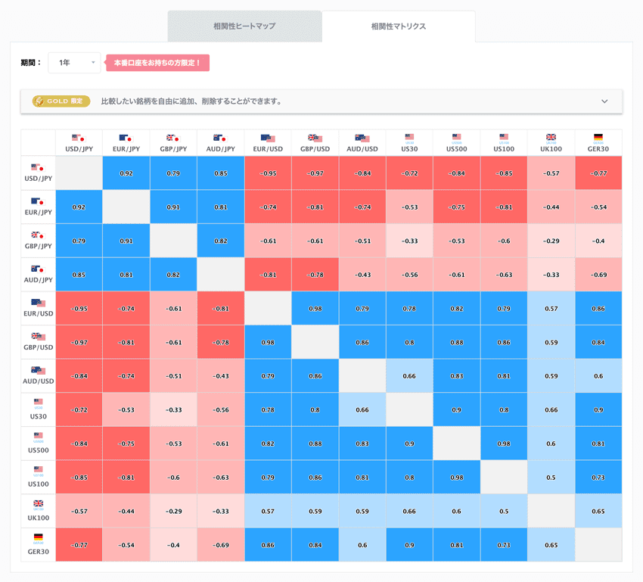Open the 期間 1年 period dropdown
This screenshot has height=582, width=643.
click(x=74, y=63)
